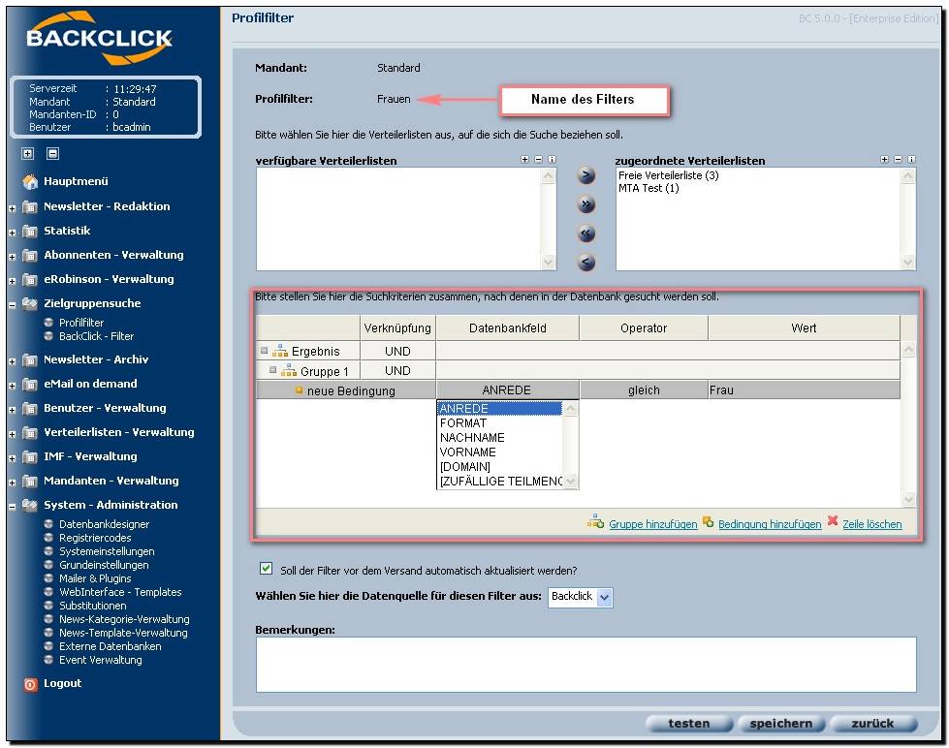The image size is (949, 748).
Task: Open the ANREDE Datenbankfeld dropdown cell
Action: [x=507, y=390]
